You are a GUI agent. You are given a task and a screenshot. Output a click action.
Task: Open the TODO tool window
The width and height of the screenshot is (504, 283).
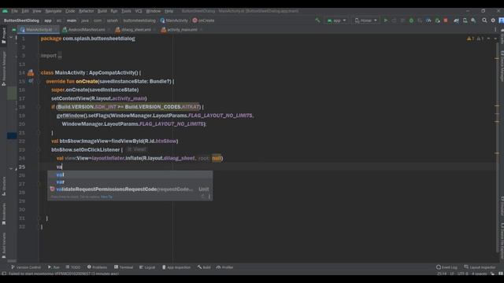tap(73, 267)
